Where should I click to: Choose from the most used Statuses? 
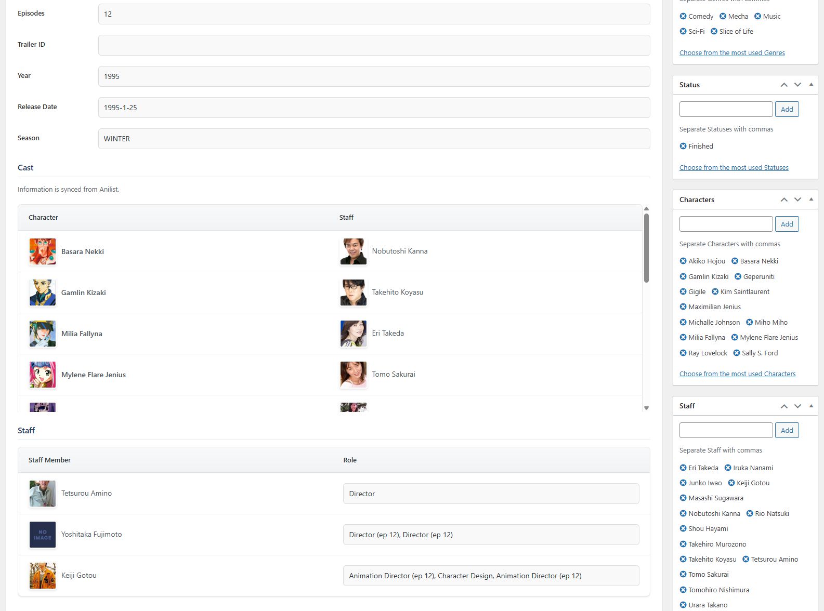734,167
